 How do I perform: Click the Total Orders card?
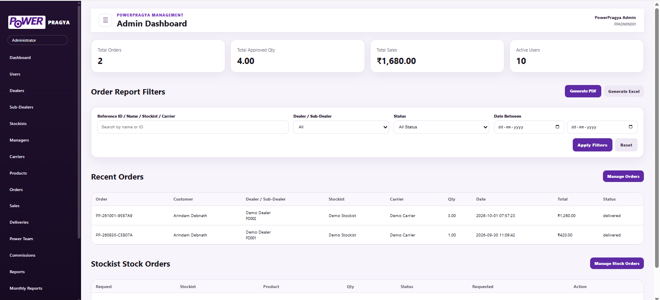pyautogui.click(x=158, y=56)
